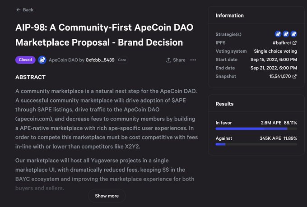Click the first strategy icon

pos(278,34)
